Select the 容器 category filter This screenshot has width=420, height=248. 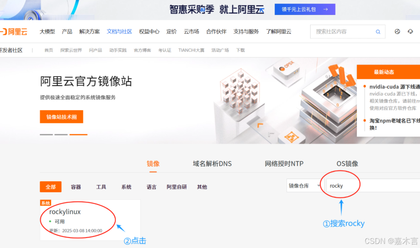[x=76, y=187]
